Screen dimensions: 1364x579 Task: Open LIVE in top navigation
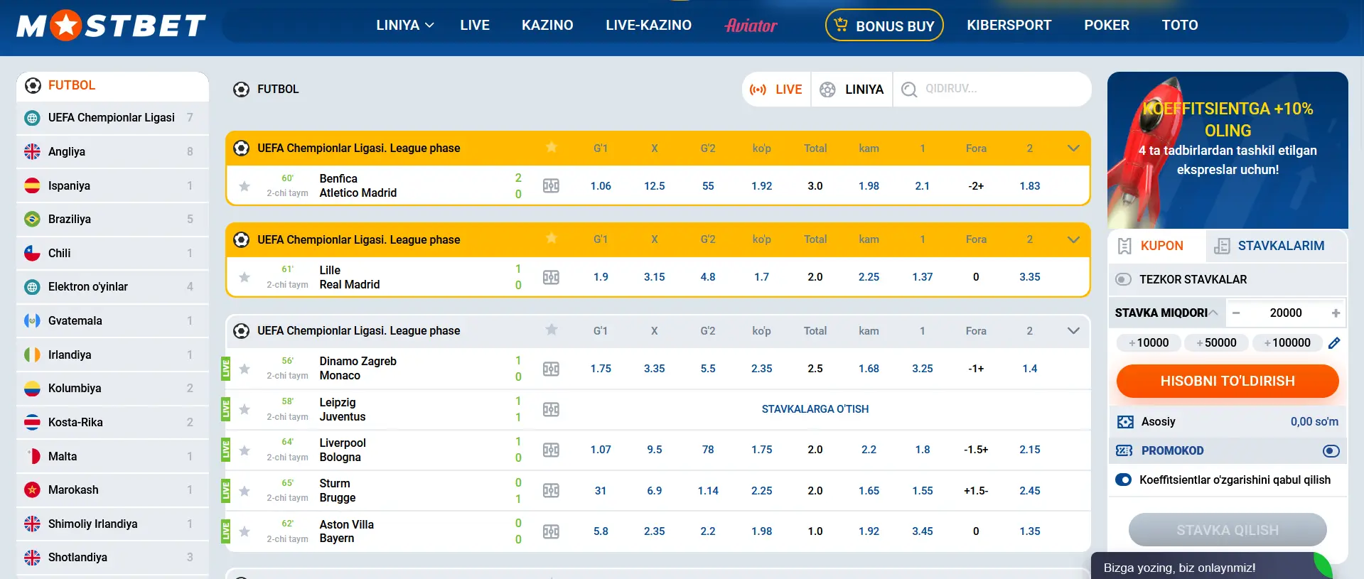click(475, 26)
